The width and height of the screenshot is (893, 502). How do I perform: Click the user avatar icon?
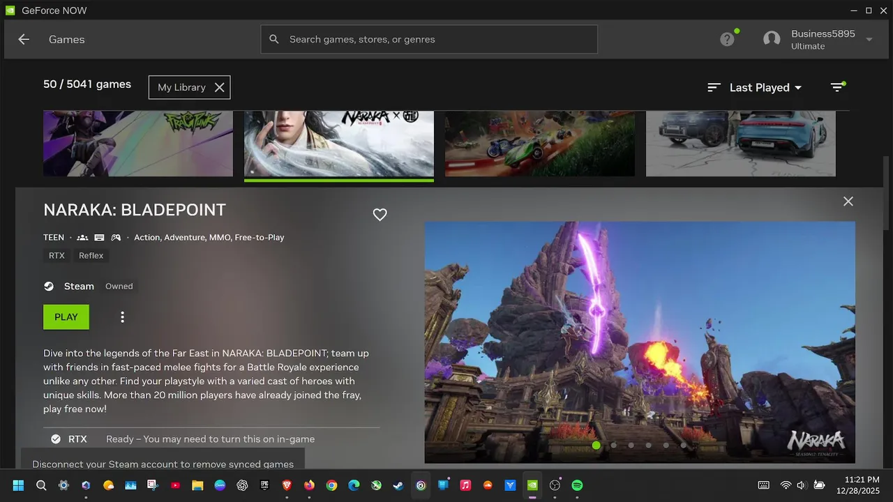point(772,39)
